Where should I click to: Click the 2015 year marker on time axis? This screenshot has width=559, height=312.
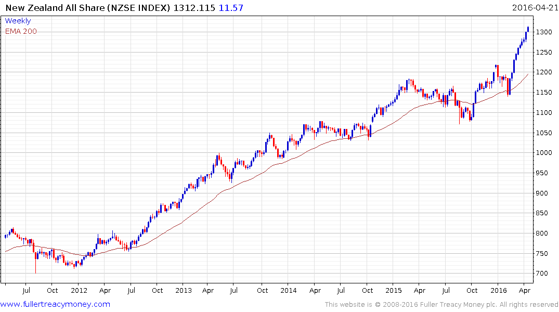(393, 290)
